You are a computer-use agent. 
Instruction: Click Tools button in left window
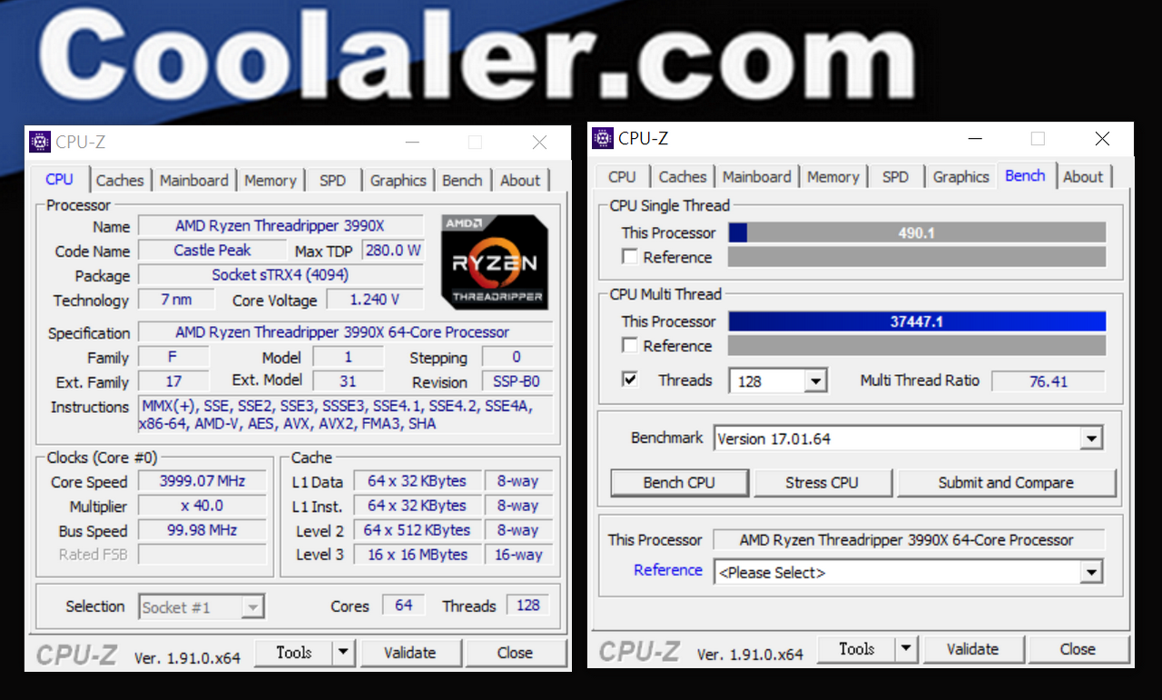point(293,653)
